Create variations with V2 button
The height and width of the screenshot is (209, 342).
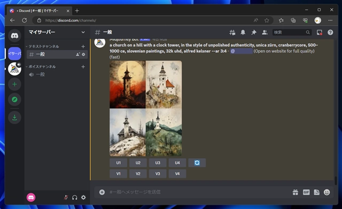click(x=138, y=174)
